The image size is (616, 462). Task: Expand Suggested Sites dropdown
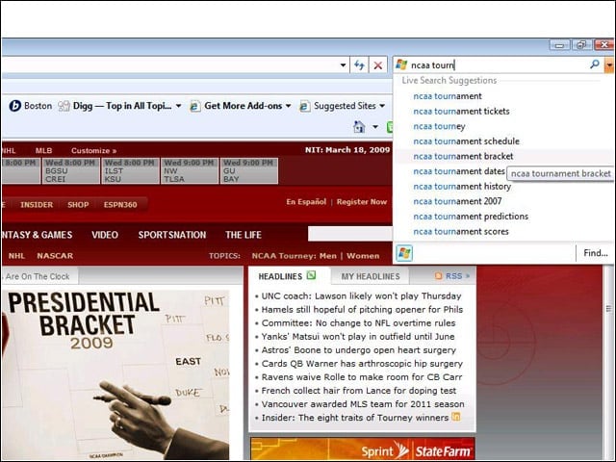coord(382,106)
